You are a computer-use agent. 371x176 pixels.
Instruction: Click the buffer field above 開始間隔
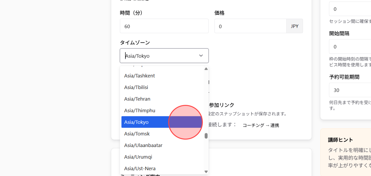pos(350,9)
